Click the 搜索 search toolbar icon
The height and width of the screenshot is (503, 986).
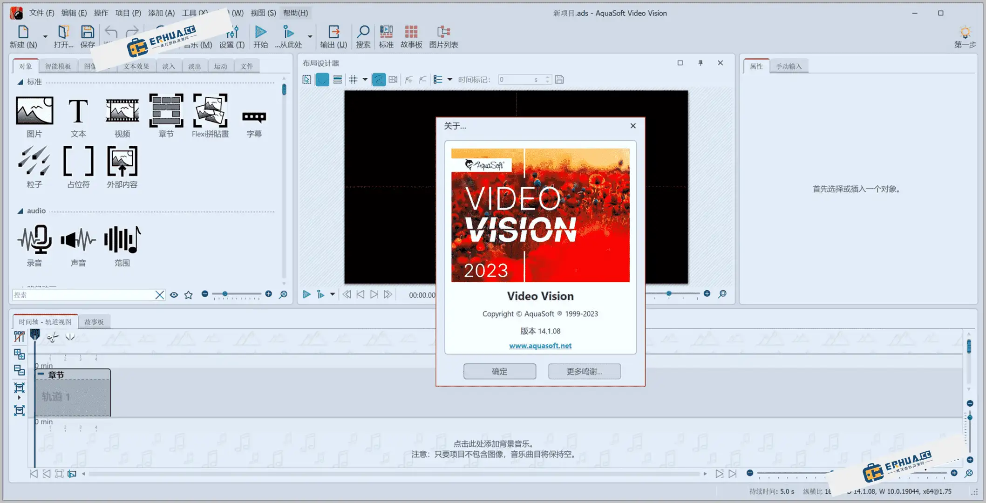(x=363, y=32)
